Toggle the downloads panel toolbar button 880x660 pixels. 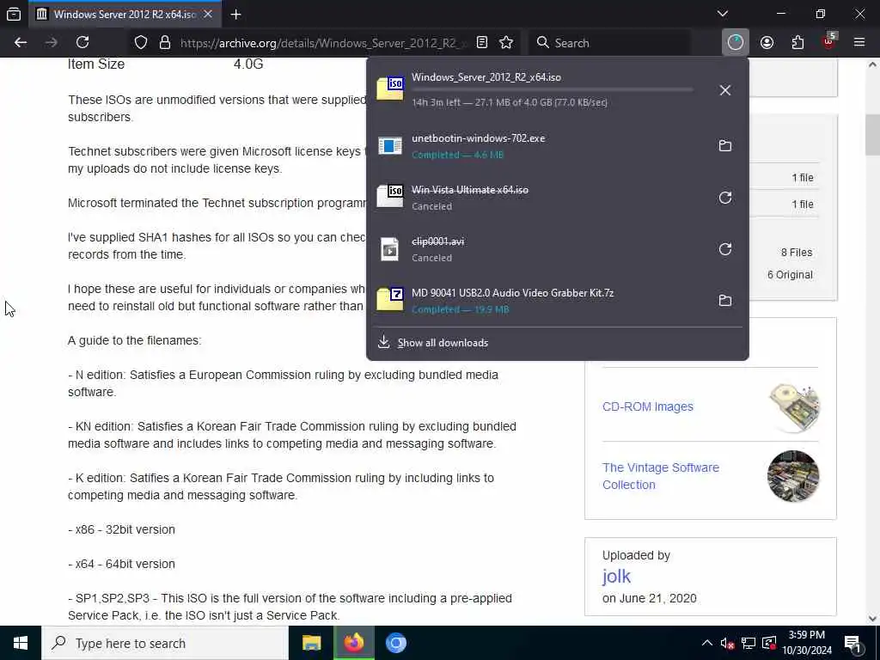click(x=736, y=43)
